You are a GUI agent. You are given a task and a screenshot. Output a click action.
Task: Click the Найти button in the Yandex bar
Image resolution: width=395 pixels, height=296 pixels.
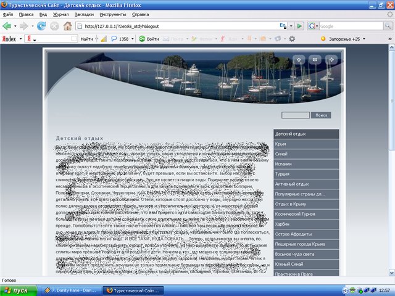click(86, 39)
